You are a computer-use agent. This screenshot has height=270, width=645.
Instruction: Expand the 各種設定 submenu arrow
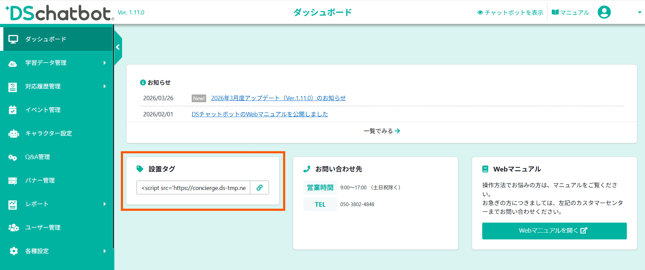(x=105, y=251)
